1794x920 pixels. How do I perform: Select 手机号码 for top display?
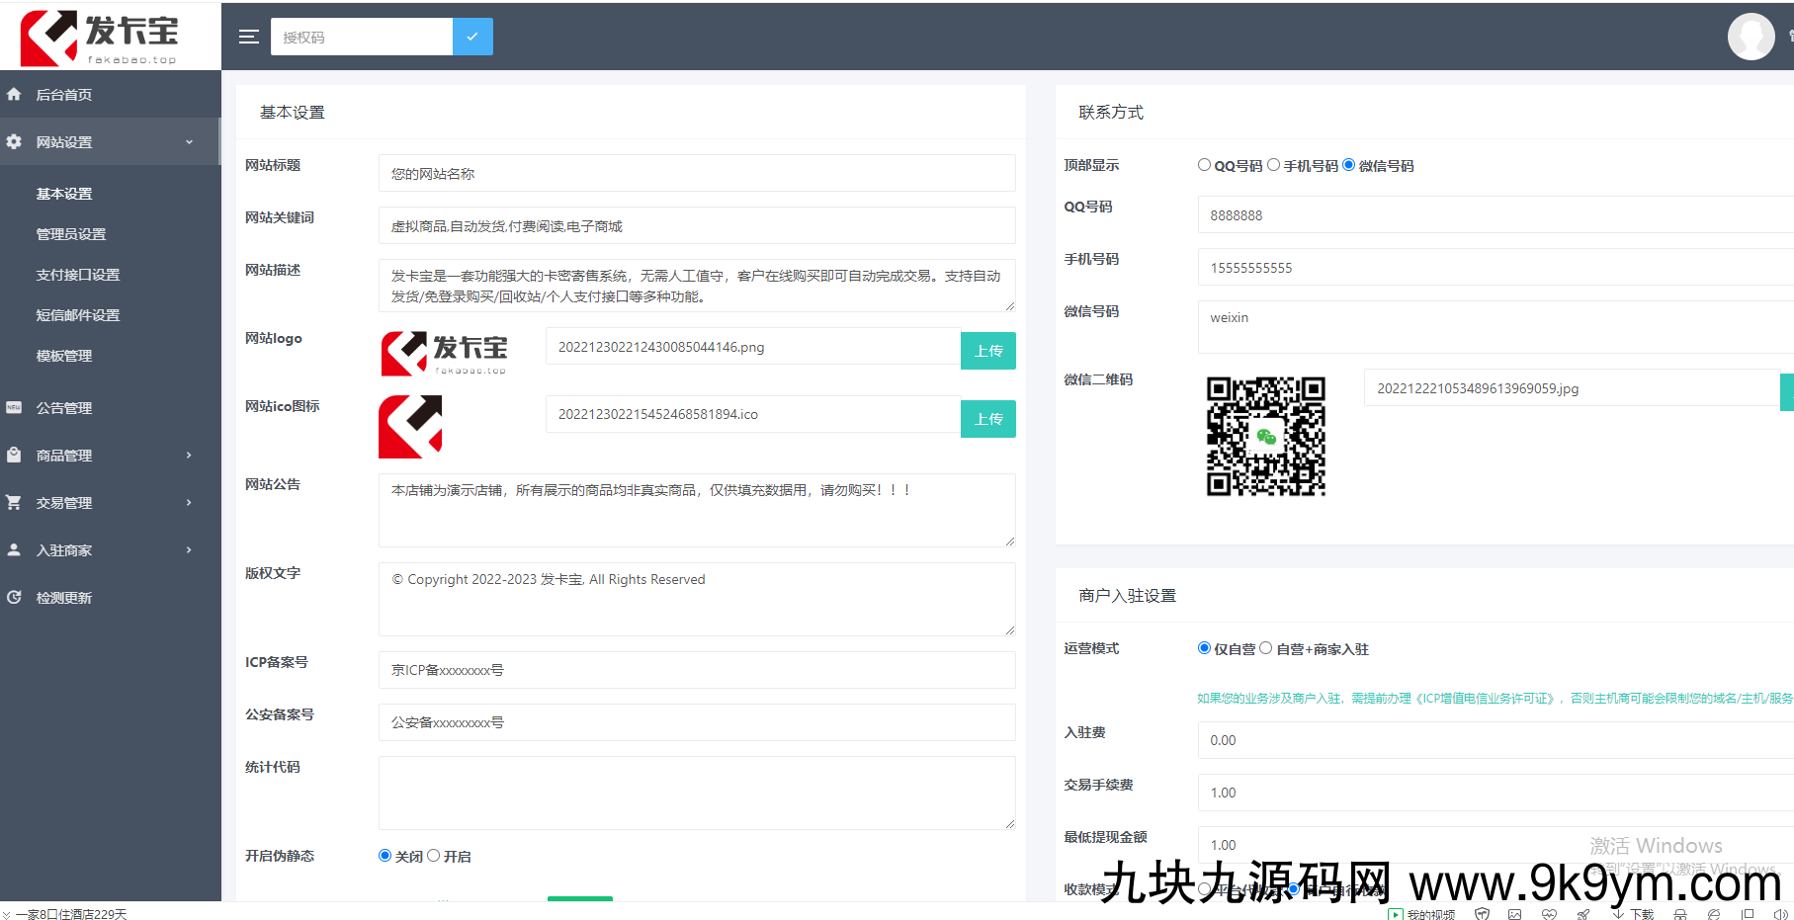1273,165
